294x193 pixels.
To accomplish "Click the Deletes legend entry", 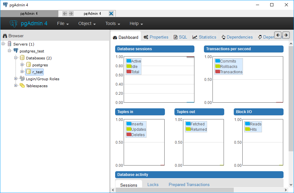I will point(135,135).
